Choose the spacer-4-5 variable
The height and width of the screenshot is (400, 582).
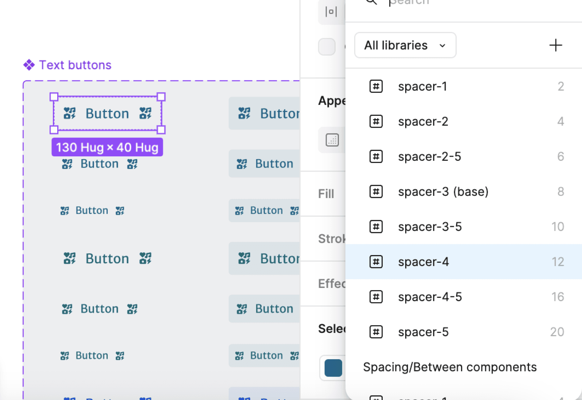(464, 297)
